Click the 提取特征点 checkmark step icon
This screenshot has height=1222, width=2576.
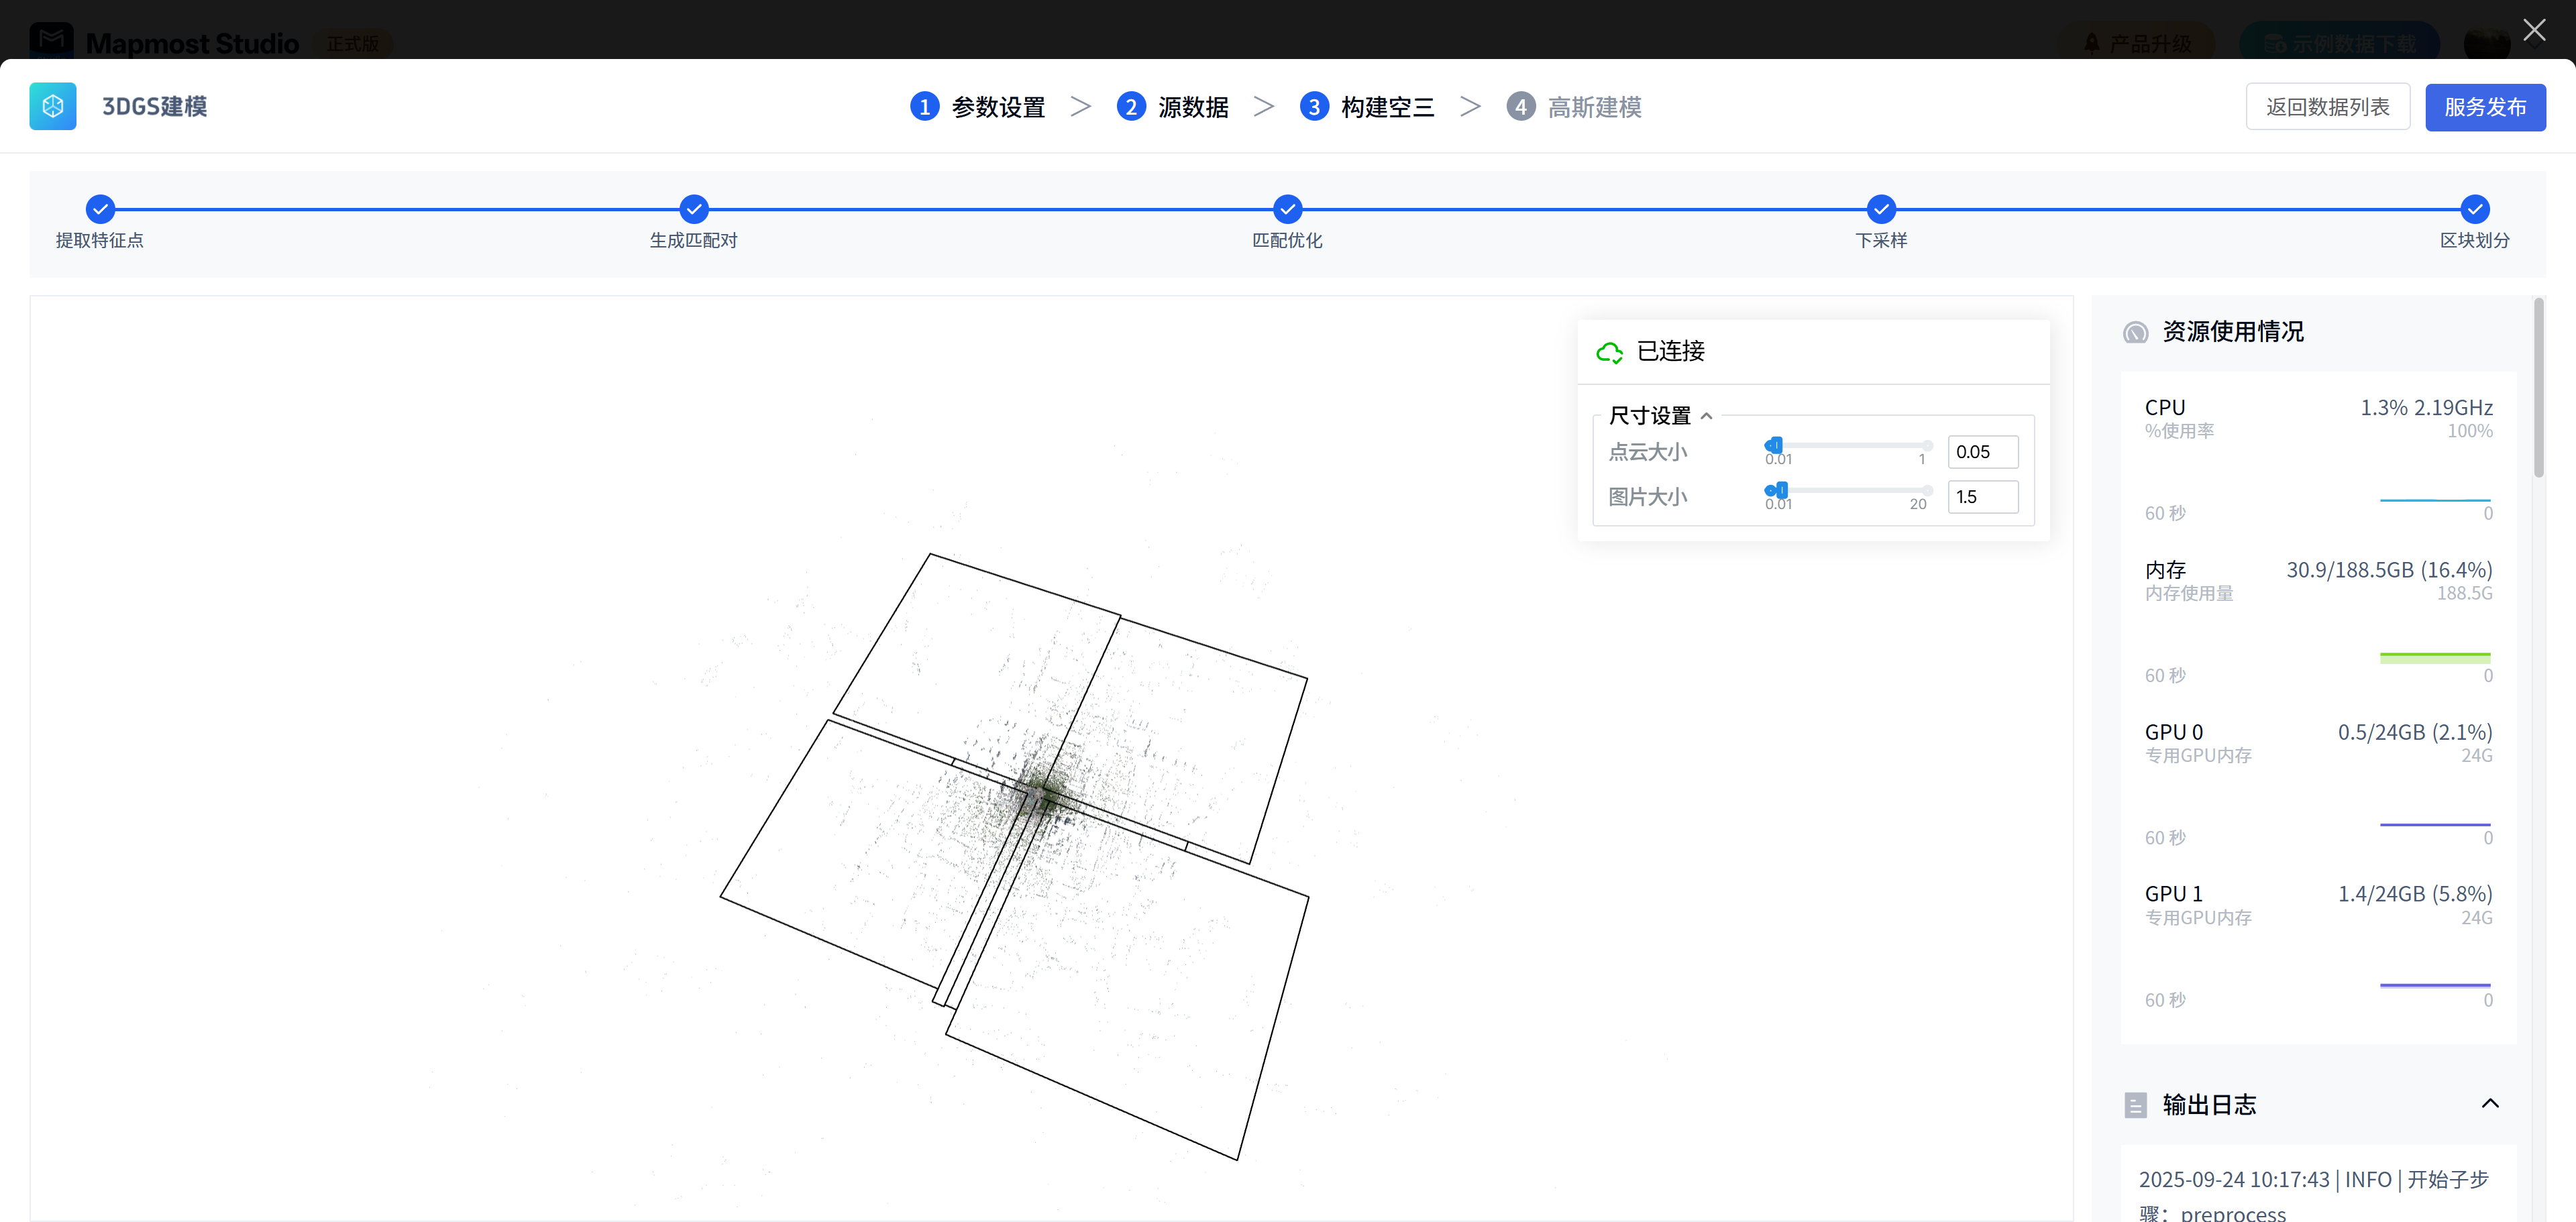(100, 209)
